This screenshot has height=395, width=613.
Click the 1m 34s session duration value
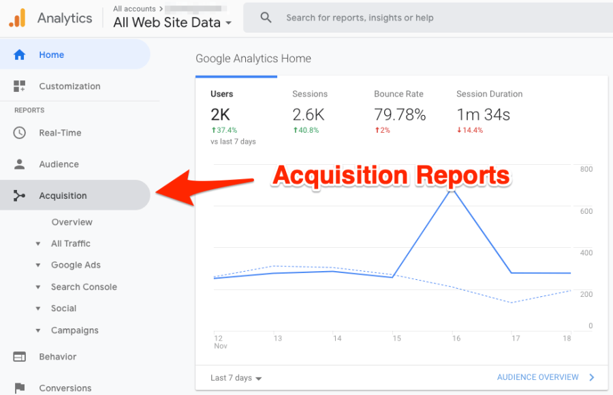484,115
